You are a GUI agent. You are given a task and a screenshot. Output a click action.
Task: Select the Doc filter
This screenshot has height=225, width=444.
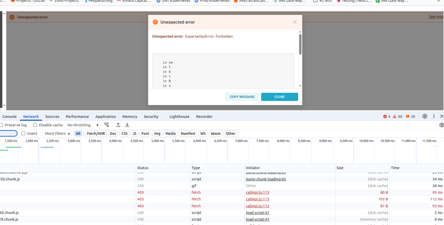click(113, 134)
